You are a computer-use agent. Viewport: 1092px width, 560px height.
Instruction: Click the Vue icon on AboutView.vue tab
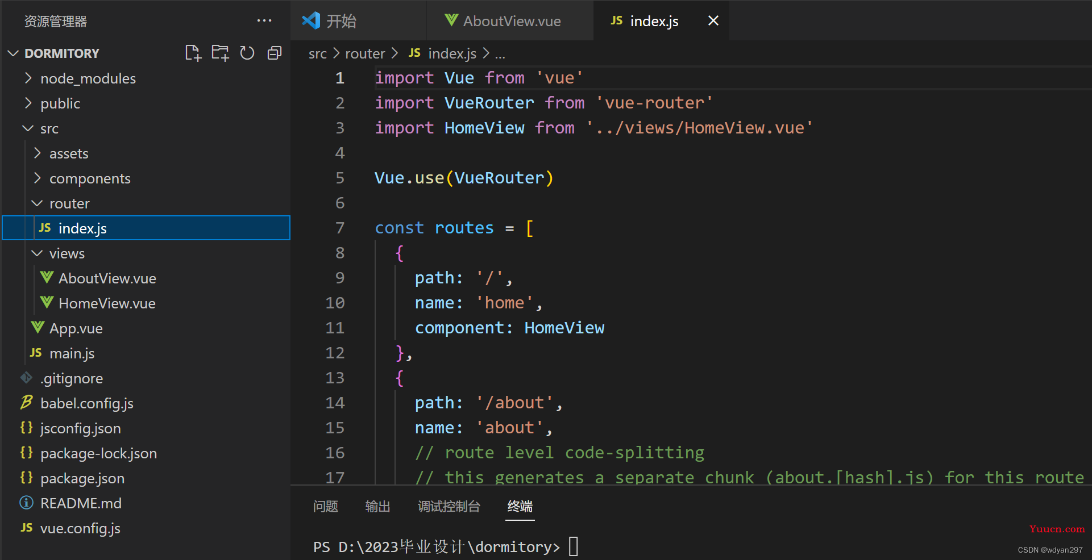[451, 20]
